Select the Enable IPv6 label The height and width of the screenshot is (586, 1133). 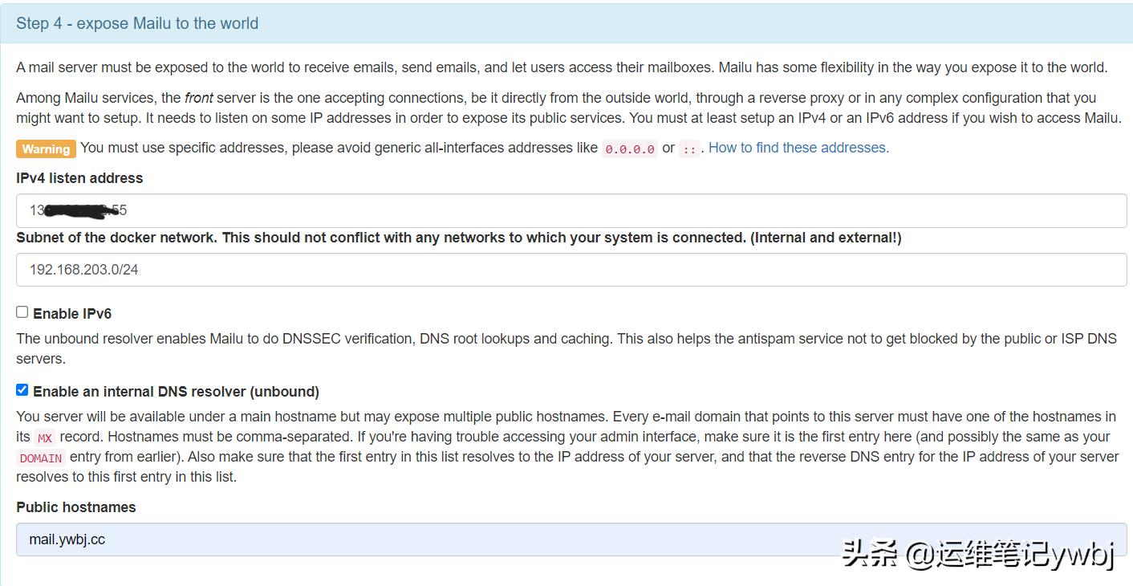[72, 314]
